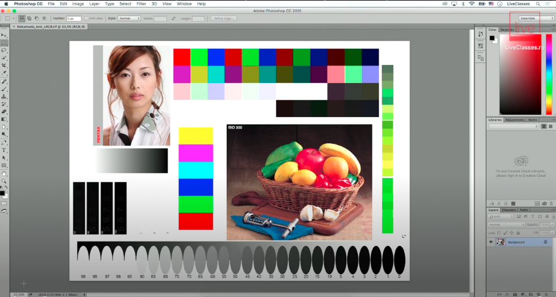Select the Crop tool
The height and width of the screenshot is (297, 556).
[4, 66]
